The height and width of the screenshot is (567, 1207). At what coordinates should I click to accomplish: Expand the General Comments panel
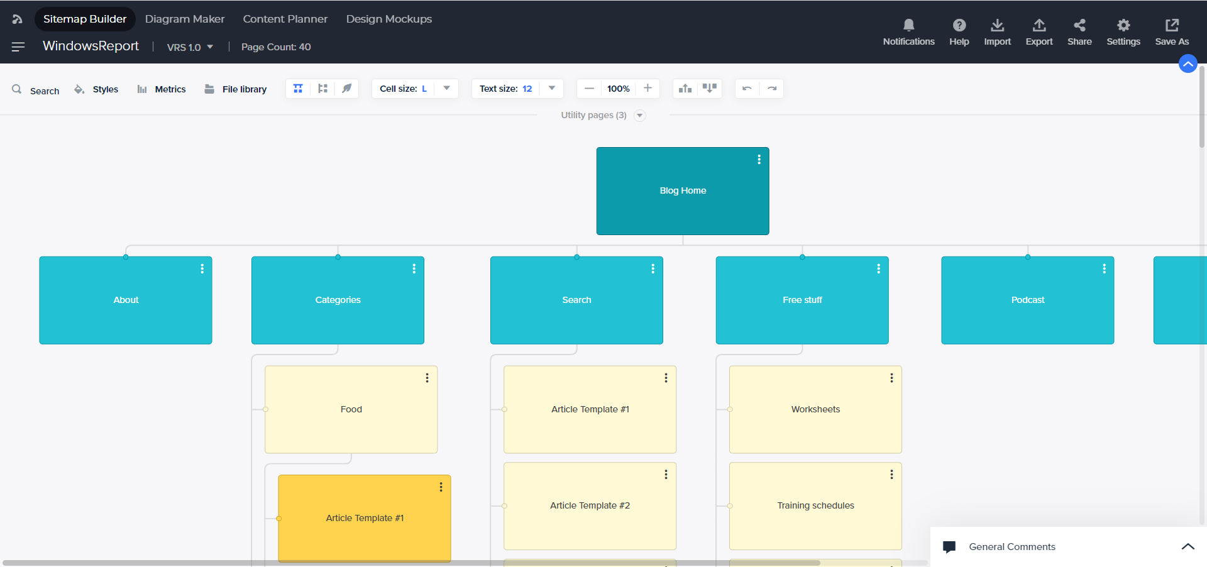pyautogui.click(x=1188, y=546)
